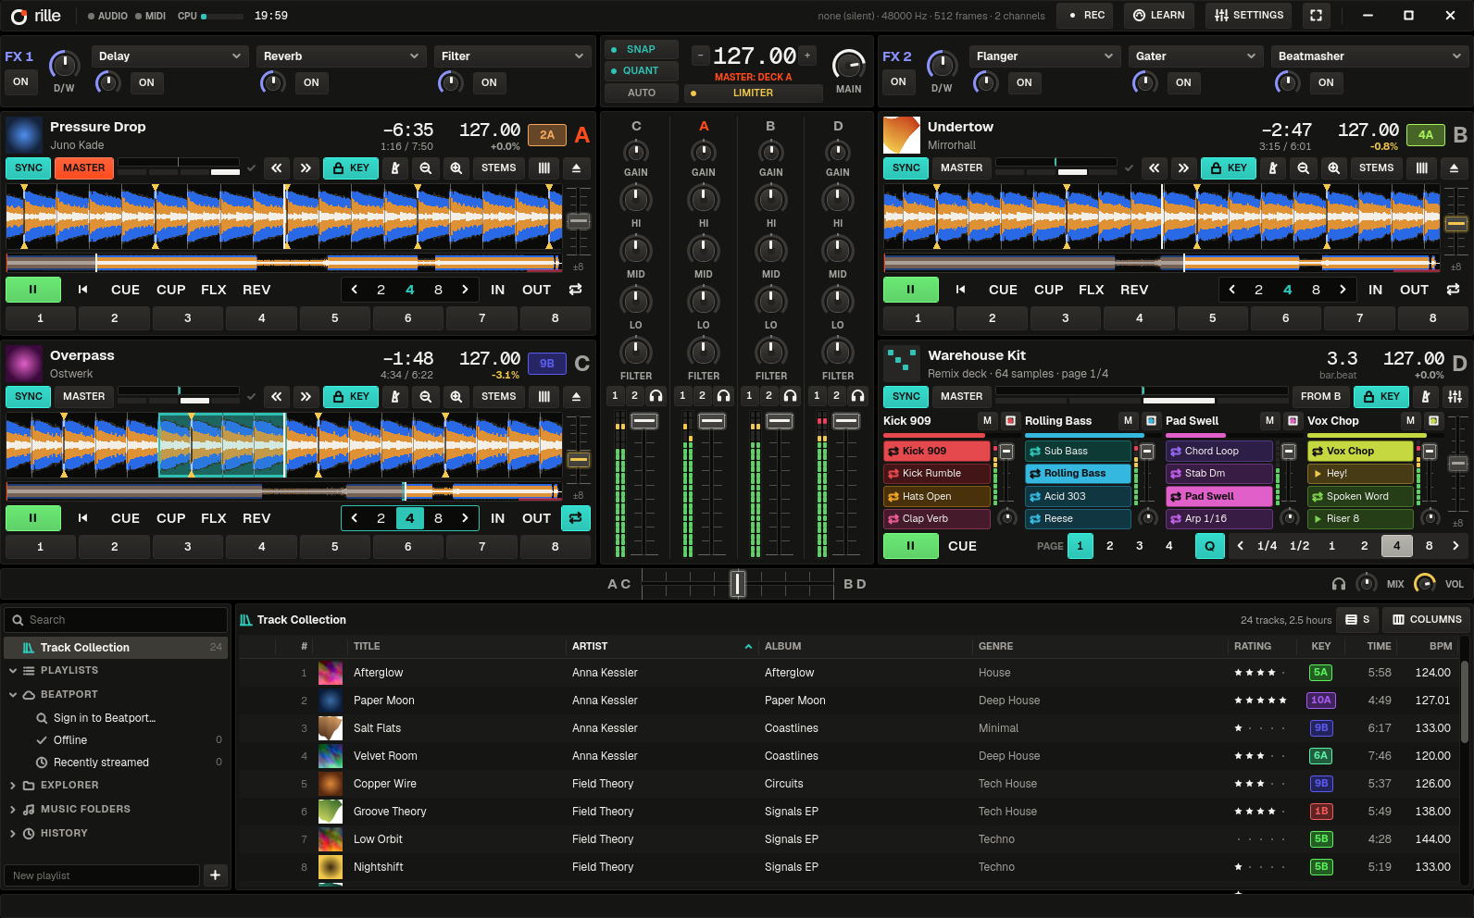The height and width of the screenshot is (918, 1474).
Task: Start recording with the REC button
Action: (1086, 16)
